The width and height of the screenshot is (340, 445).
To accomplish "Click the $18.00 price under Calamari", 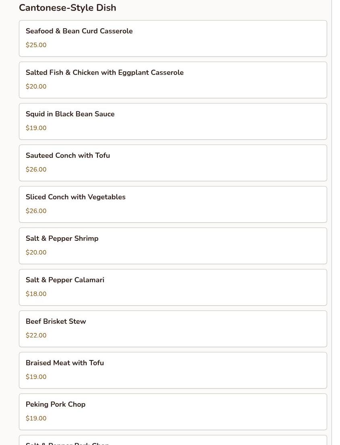I will (x=36, y=294).
